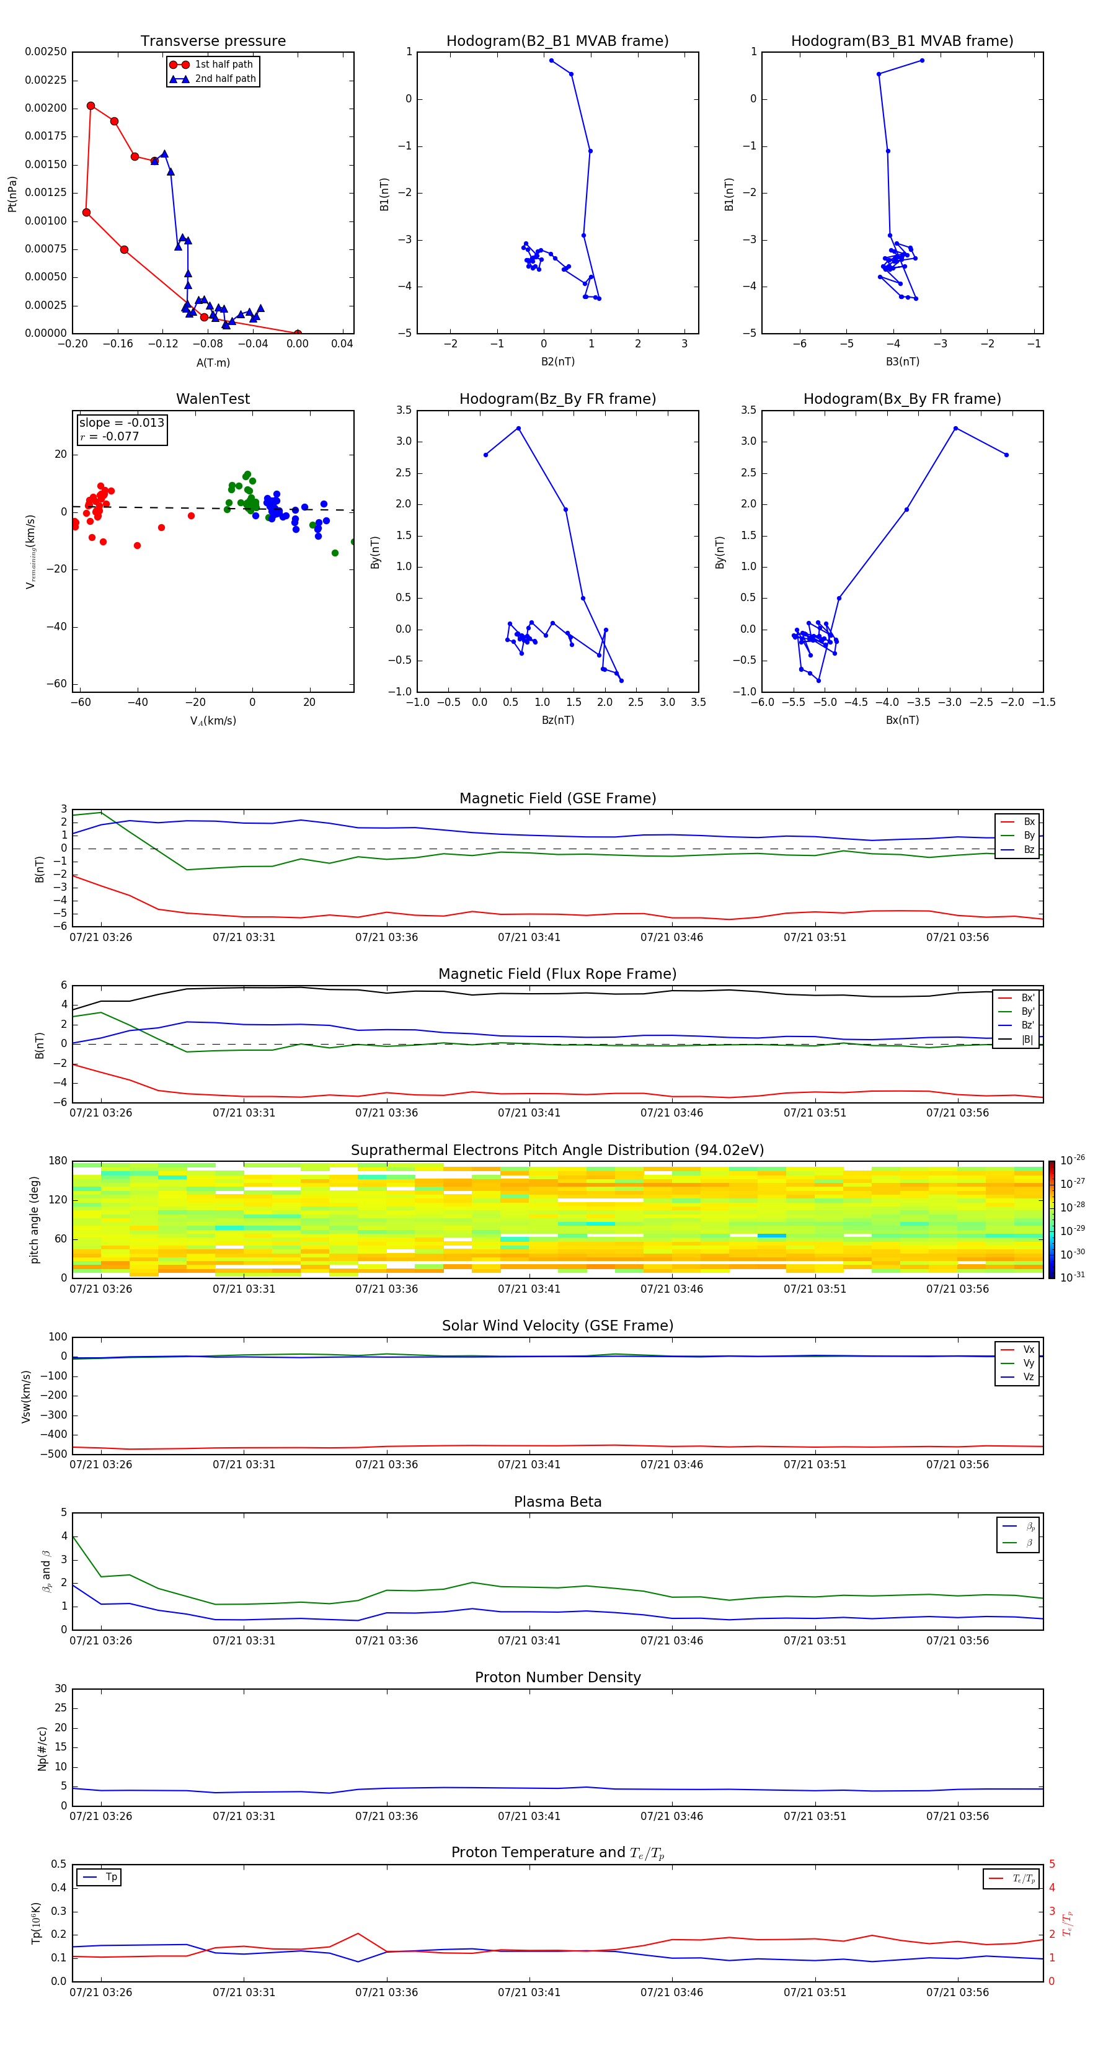Select Bx in the GSE magnetic field legend
The width and height of the screenshot is (1116, 2047).
click(1017, 822)
